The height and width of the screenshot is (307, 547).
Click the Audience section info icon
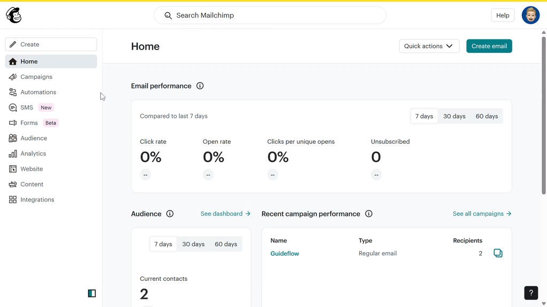point(170,214)
